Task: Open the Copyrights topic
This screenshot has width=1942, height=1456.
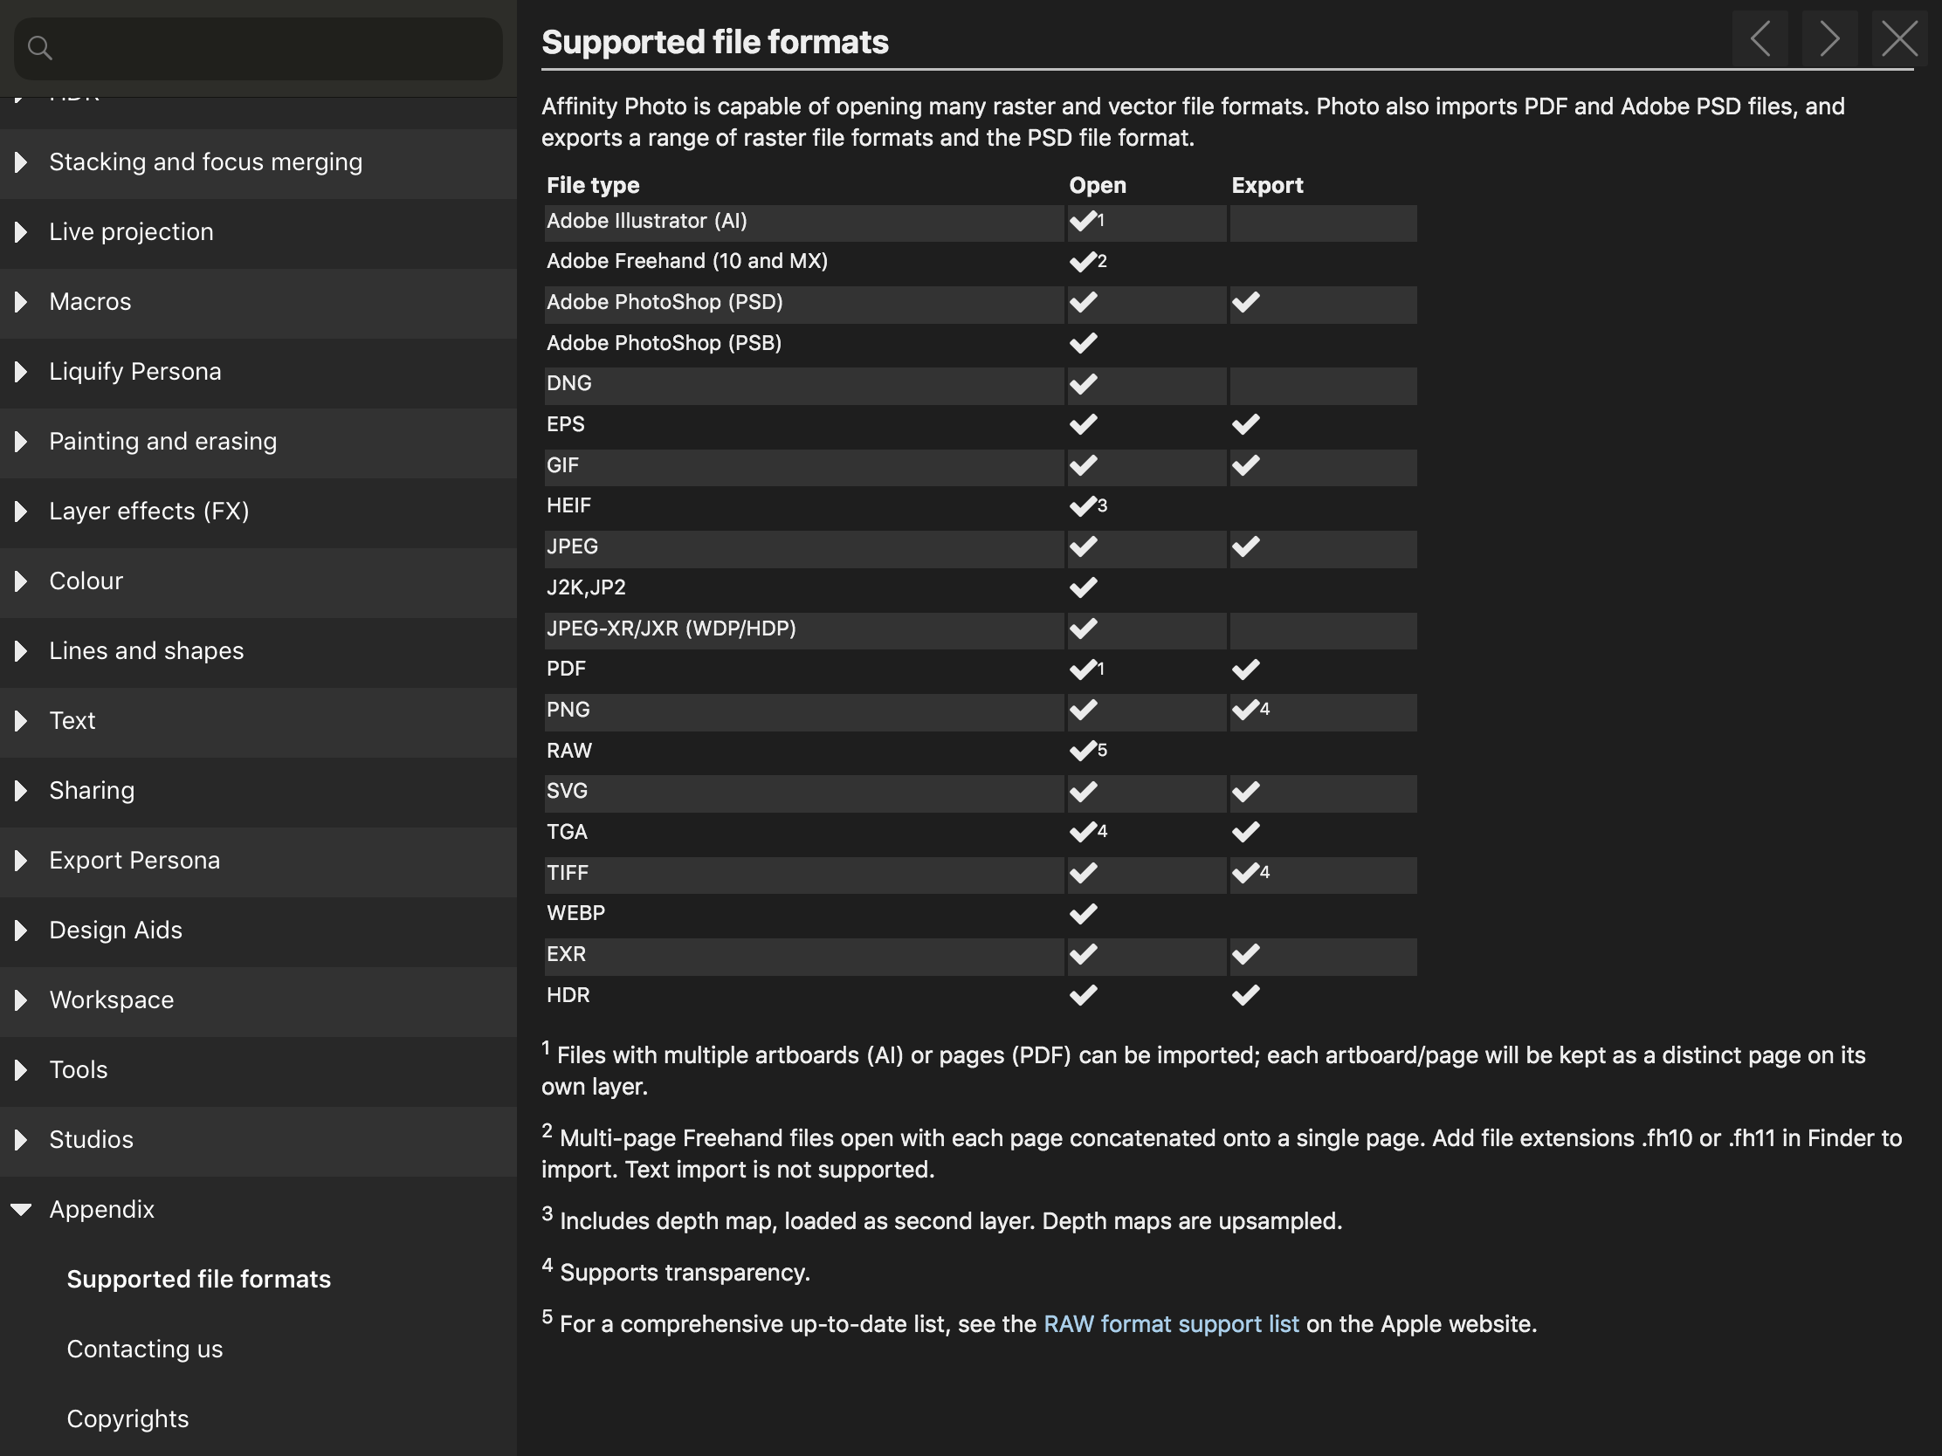Action: [128, 1419]
